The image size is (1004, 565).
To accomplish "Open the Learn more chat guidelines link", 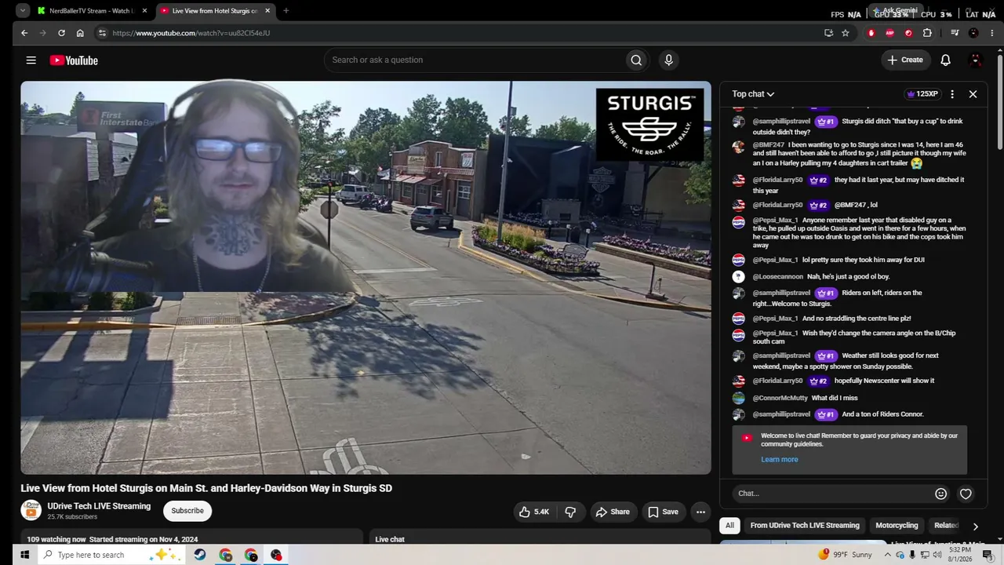I will tap(779, 460).
